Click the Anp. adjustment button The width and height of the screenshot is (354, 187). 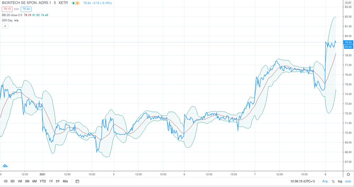click(x=325, y=181)
